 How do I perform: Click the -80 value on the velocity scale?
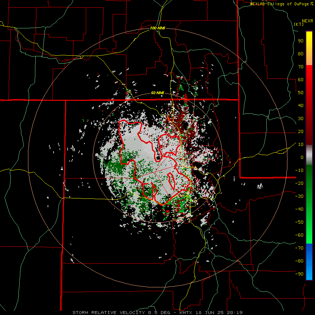[299, 261]
